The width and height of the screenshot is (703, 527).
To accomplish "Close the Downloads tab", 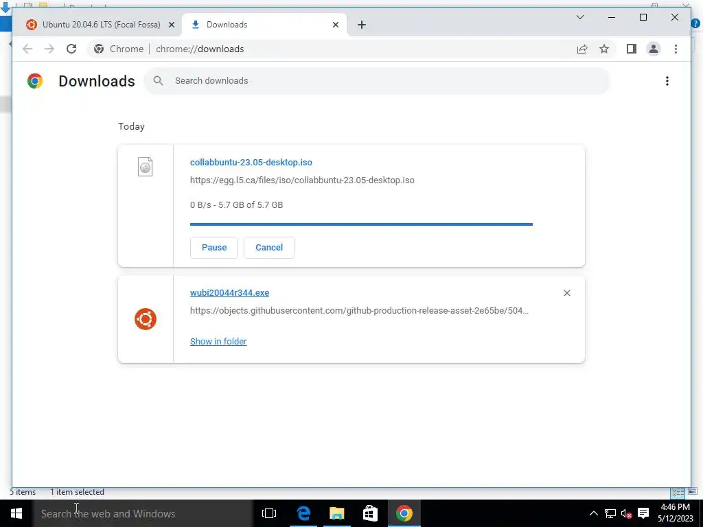I will (x=335, y=25).
